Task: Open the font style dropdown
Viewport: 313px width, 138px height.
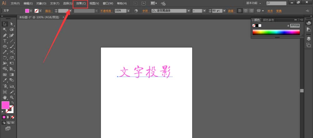Action: coord(204,11)
